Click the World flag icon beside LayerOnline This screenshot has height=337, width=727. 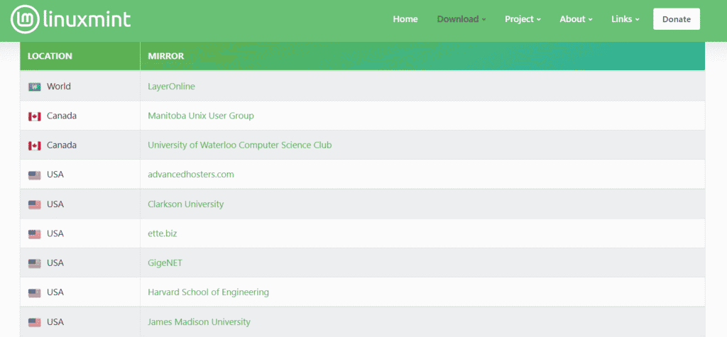coord(34,87)
